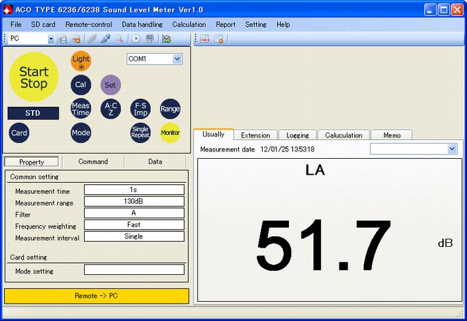Click the measurement date 12/01/25 13:53:18
Screen dimensions: 467x321
[x=288, y=149]
